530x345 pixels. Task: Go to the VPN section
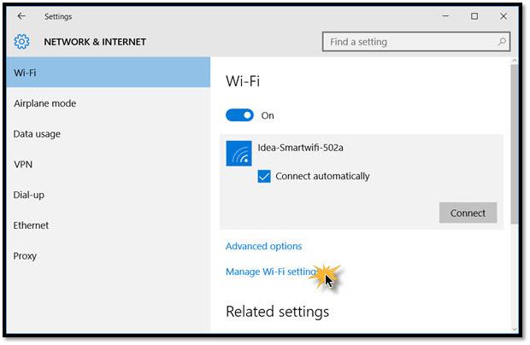tap(109, 165)
